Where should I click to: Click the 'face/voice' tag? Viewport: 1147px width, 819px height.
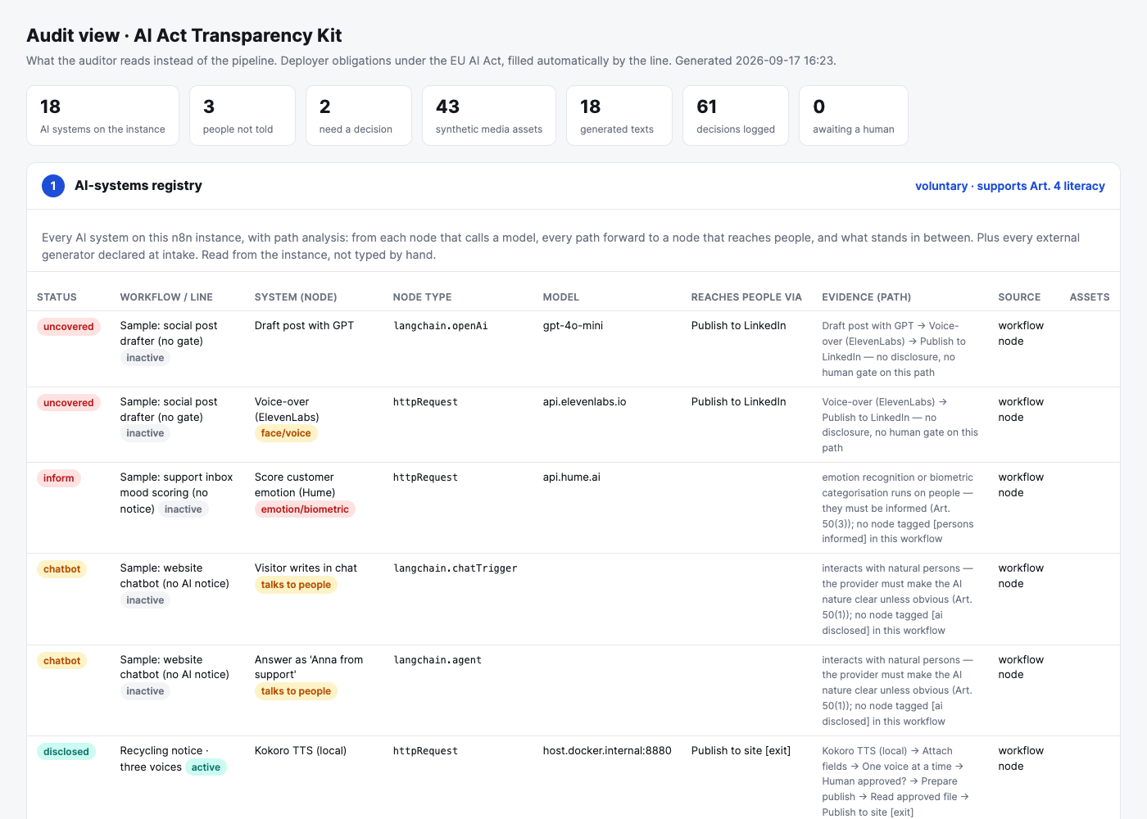[x=286, y=433]
